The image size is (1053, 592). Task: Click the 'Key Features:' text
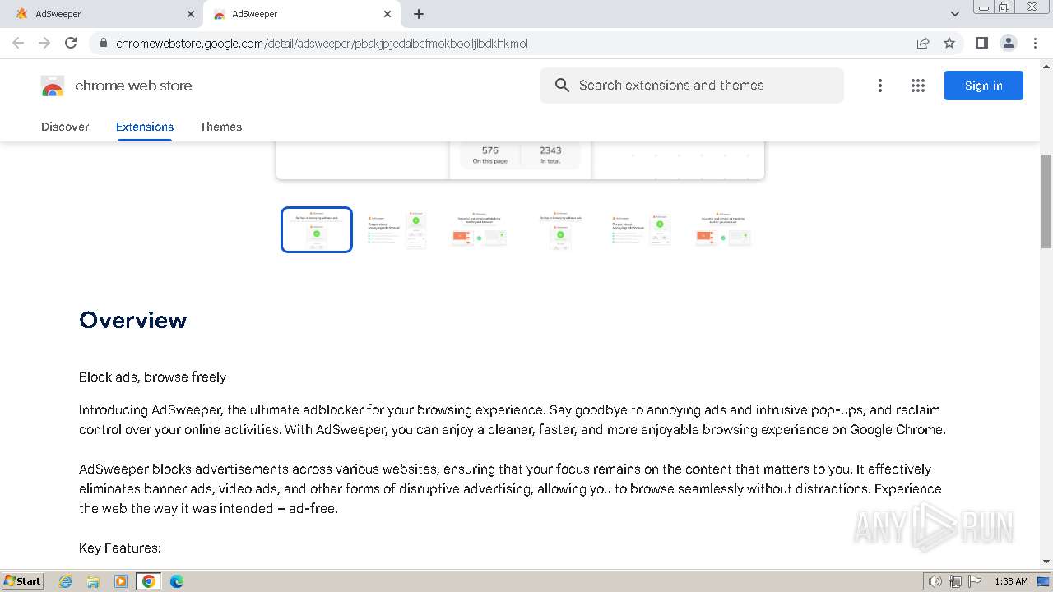pos(120,548)
